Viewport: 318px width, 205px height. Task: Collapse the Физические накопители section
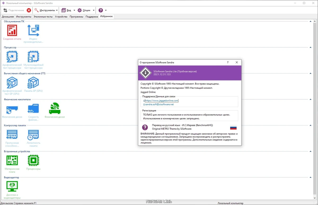click(x=310, y=100)
